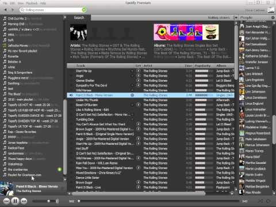Click the Rolling Stones artist photo thumbnail
The image size is (276, 207).
point(78,32)
